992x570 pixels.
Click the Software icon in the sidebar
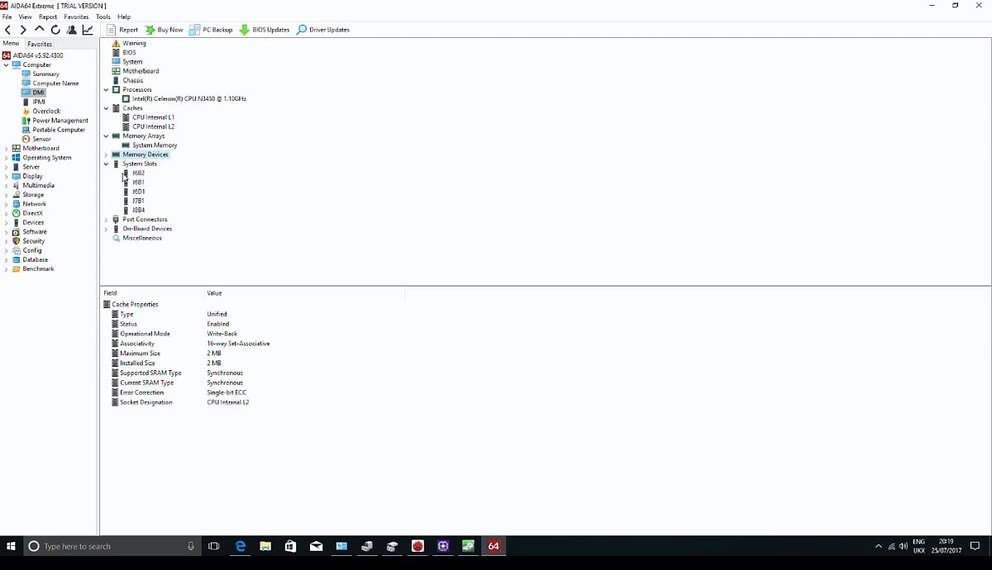point(17,232)
